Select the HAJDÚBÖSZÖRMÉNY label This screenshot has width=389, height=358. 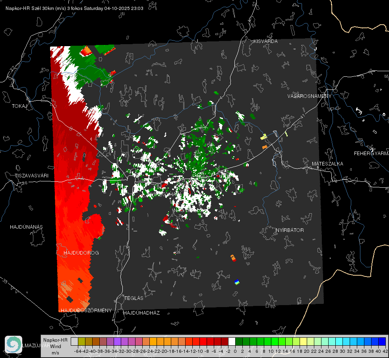click(86, 311)
